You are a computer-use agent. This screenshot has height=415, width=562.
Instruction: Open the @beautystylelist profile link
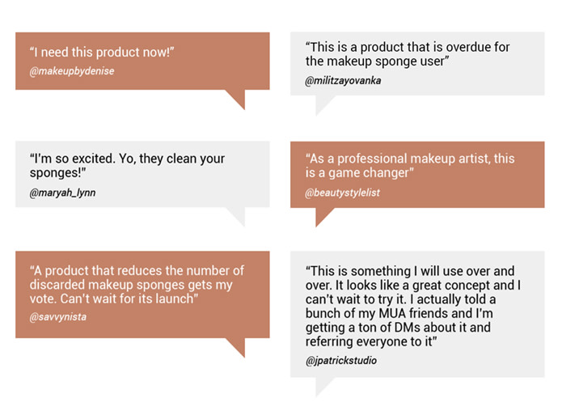tap(342, 193)
